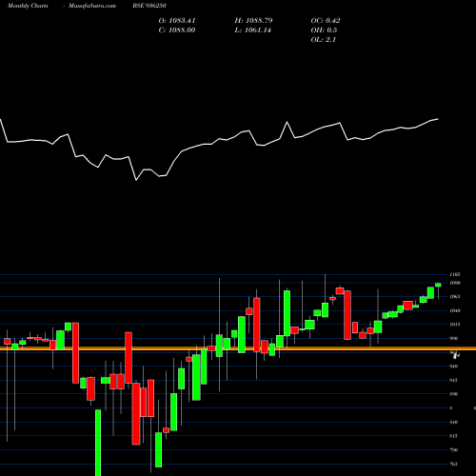Click the last green candle at chart's right end
This screenshot has width=476, height=476.
pyautogui.click(x=438, y=285)
